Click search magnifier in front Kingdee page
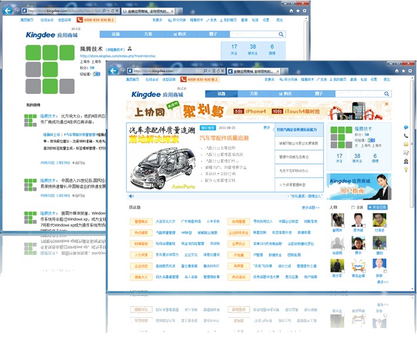This screenshot has width=417, height=343. coord(386,94)
